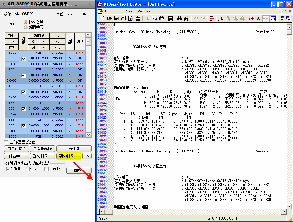This screenshot has height=222, width=293.
Task: Click the 再計算 button
Action: pyautogui.click(x=74, y=149)
